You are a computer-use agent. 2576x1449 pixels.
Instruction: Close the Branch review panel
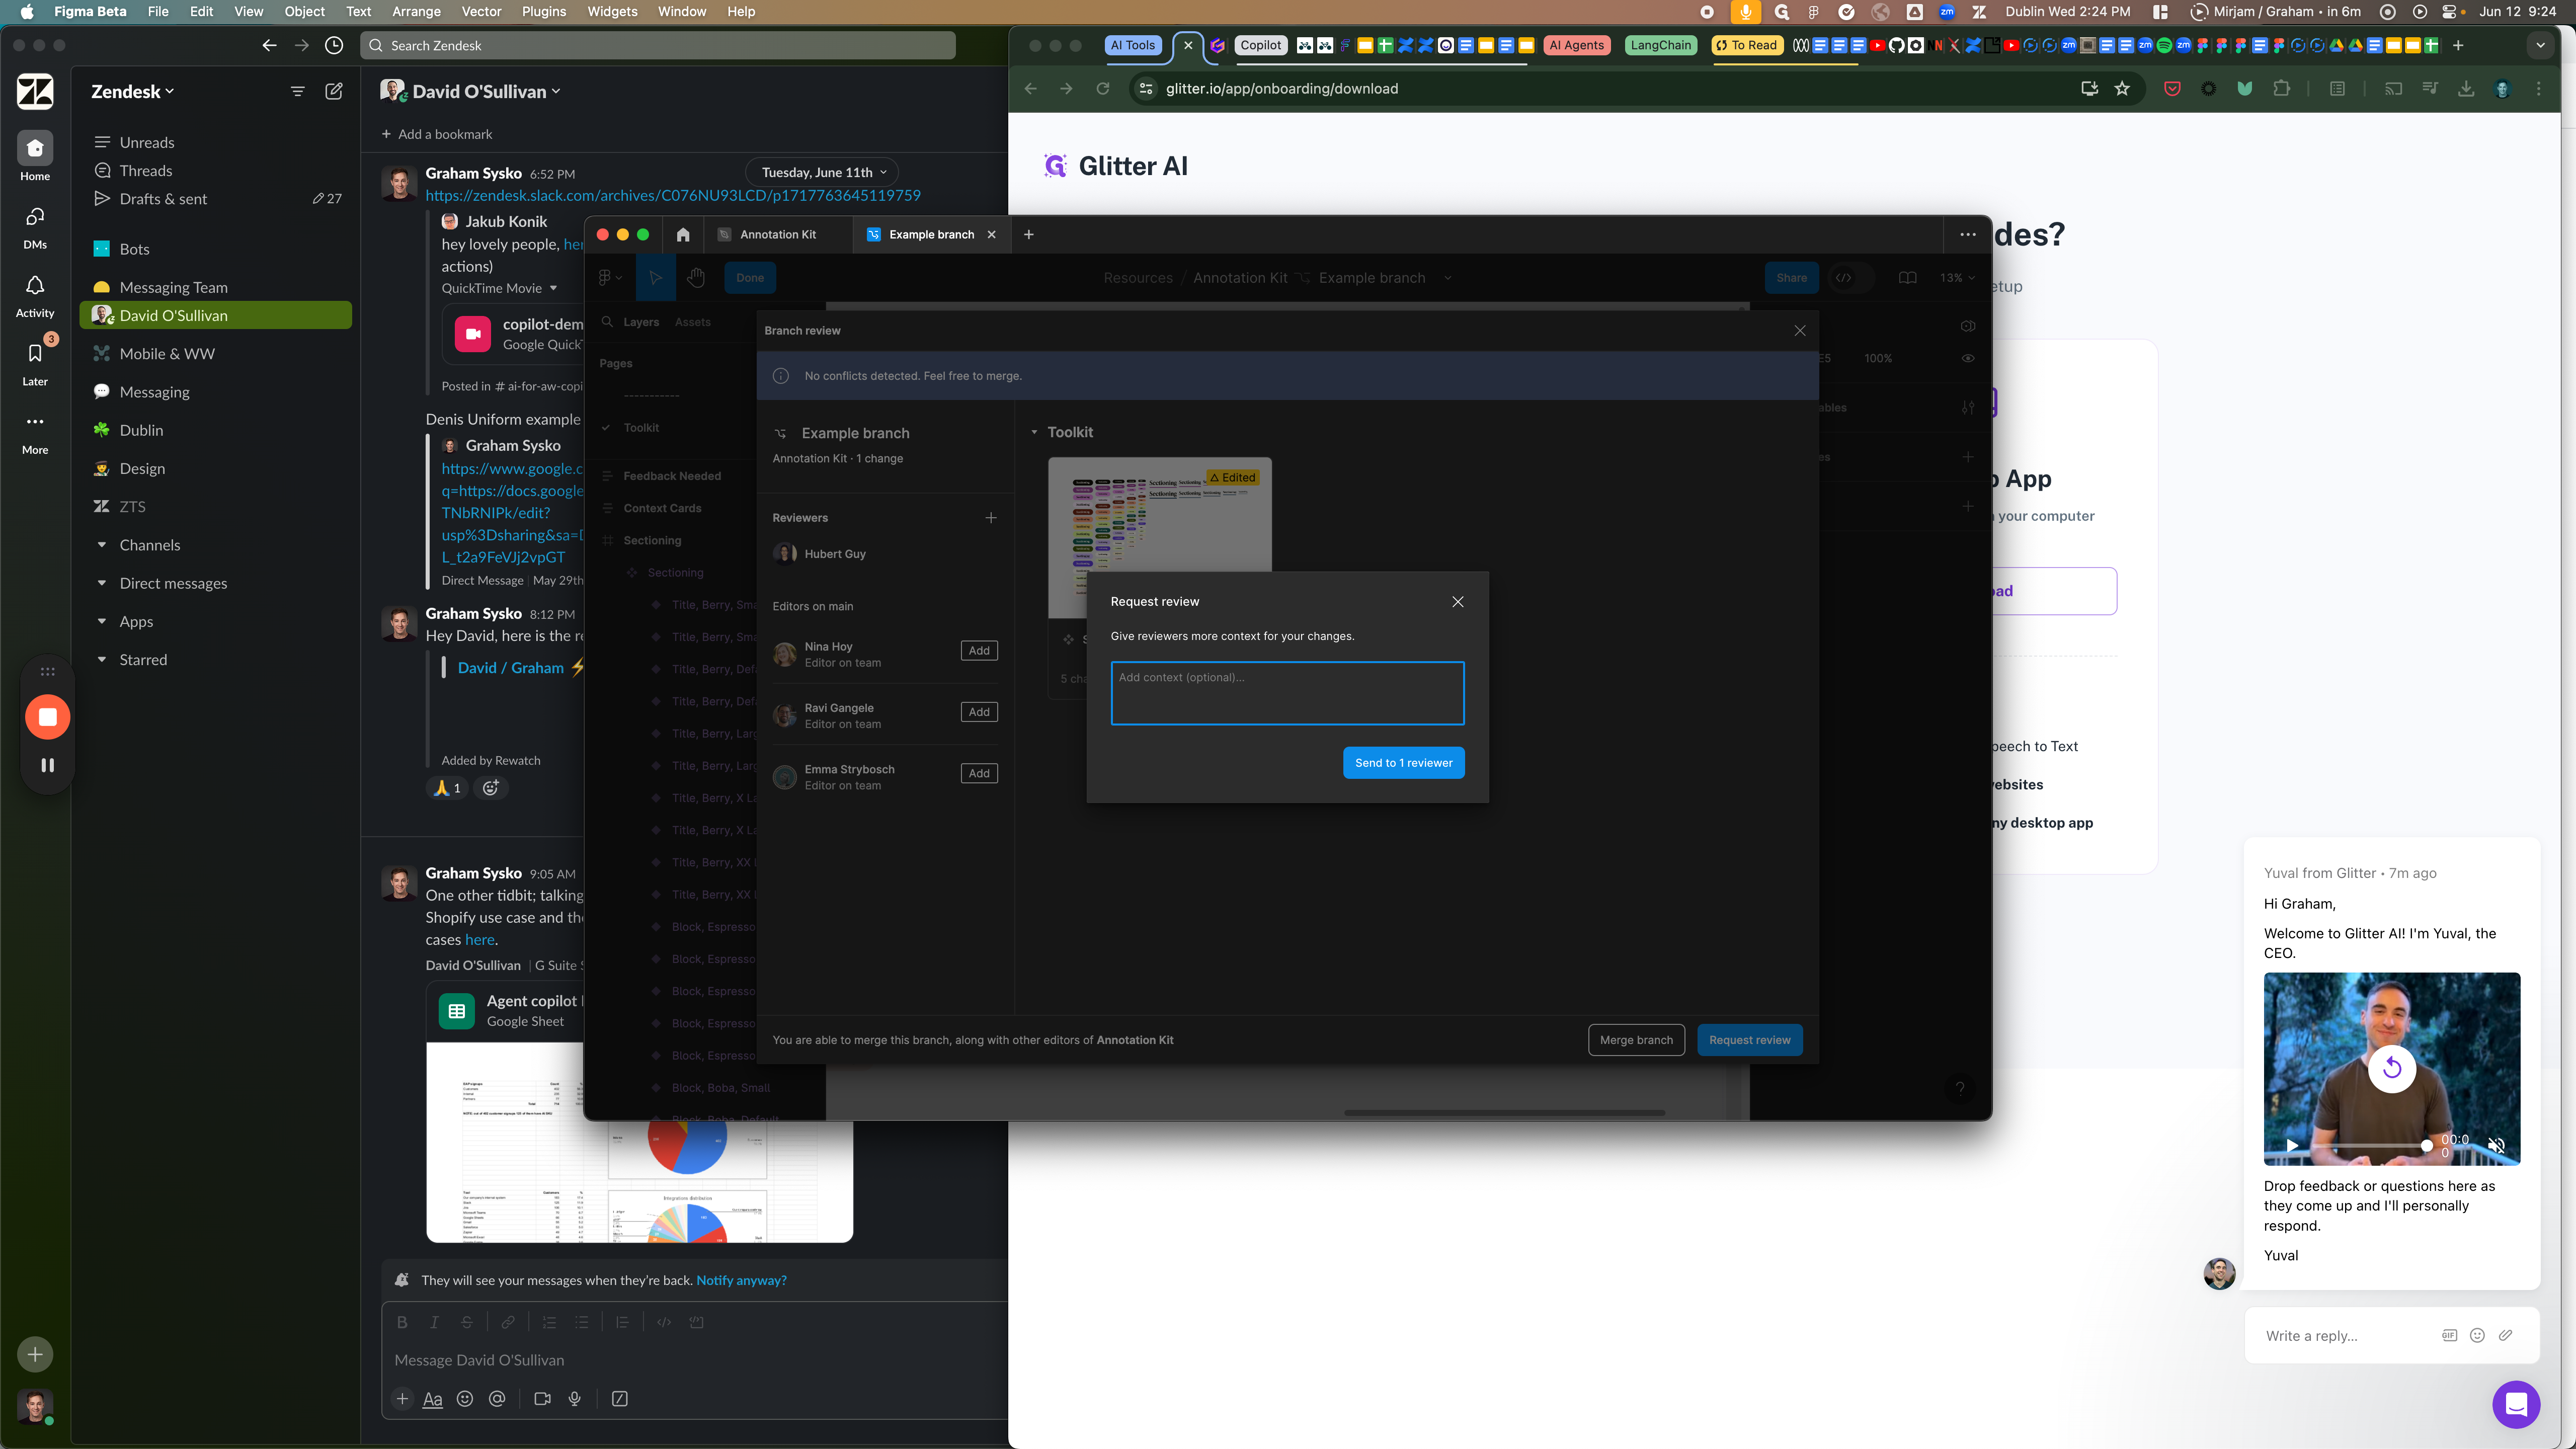click(1799, 331)
